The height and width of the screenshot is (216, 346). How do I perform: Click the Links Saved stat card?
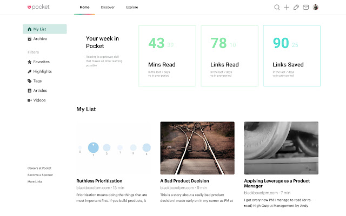pyautogui.click(x=292, y=56)
